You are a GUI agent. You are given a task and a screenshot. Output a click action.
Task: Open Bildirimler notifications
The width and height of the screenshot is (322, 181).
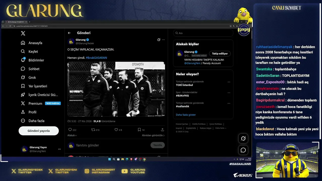pyautogui.click(x=32, y=60)
